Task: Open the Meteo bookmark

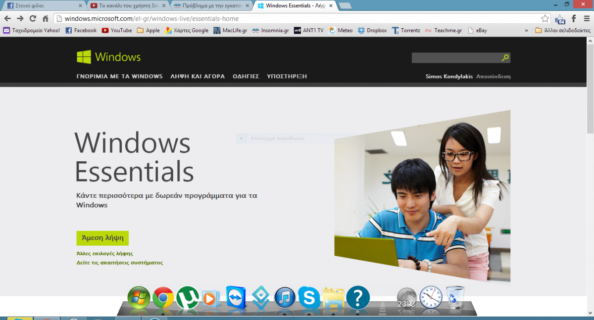Action: click(x=341, y=30)
